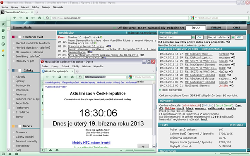Open new tab in main Opera window

37,12
